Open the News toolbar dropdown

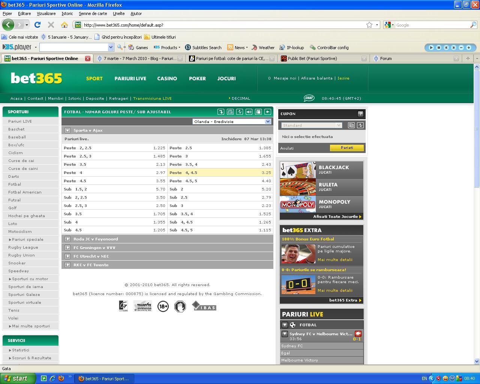pos(237,48)
